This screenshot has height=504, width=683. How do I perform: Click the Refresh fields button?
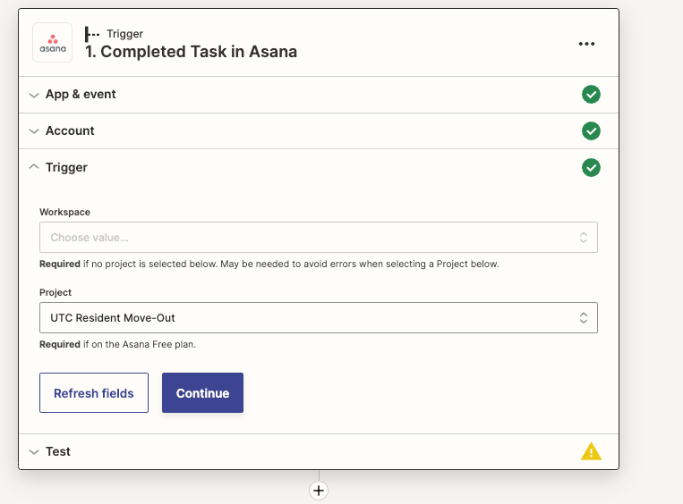94,392
